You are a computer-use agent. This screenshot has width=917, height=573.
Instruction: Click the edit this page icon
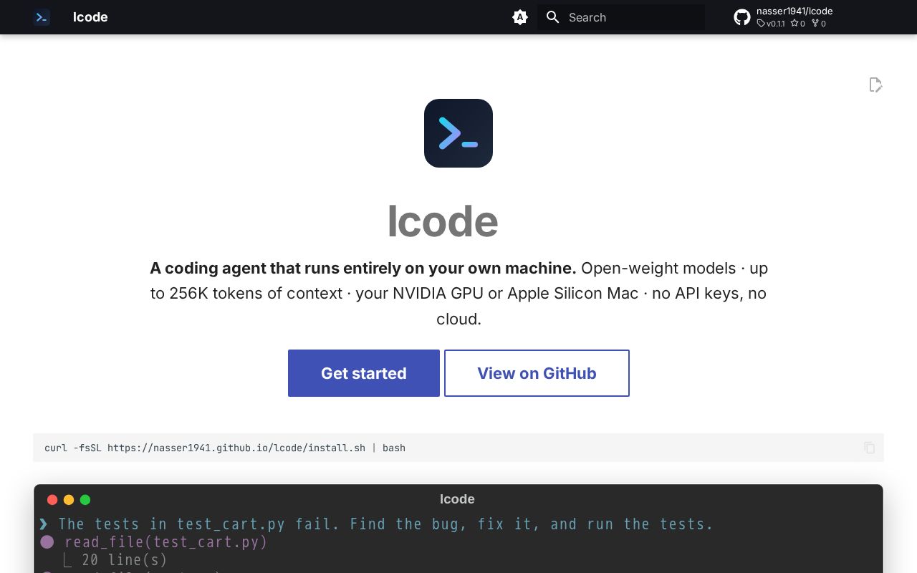click(875, 85)
